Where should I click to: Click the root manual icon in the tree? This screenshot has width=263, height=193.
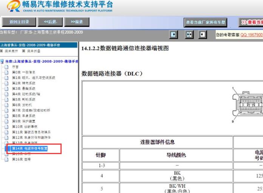[x=2, y=61]
